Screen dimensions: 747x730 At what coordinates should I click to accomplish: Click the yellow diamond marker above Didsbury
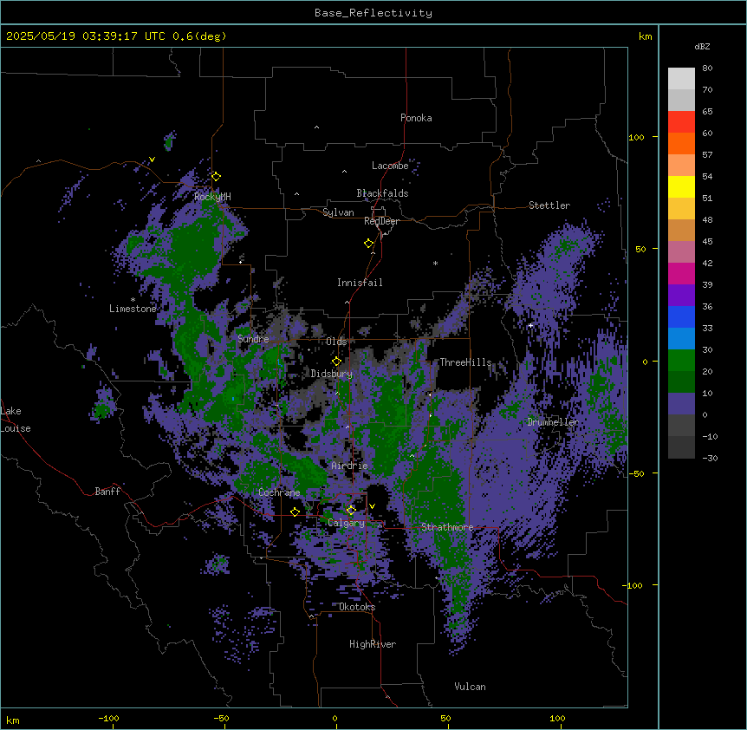coord(336,362)
